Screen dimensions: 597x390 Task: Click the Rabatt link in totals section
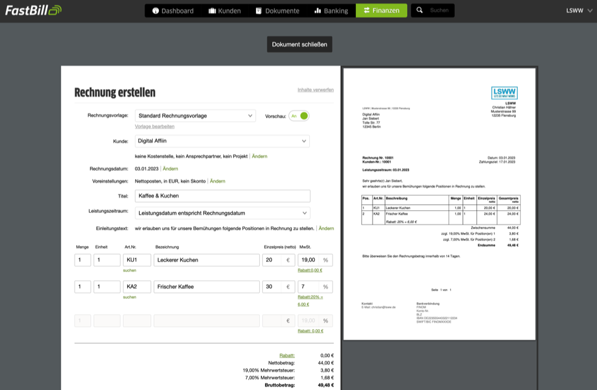[287, 355]
